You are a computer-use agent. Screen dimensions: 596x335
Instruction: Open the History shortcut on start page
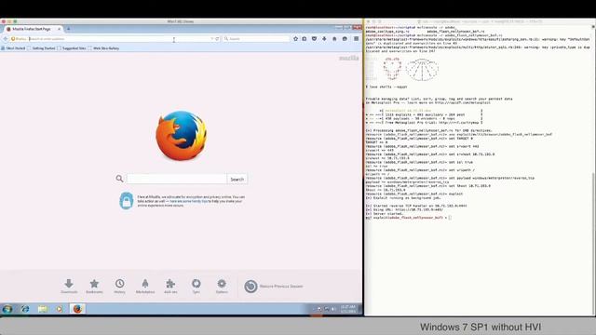tap(120, 286)
